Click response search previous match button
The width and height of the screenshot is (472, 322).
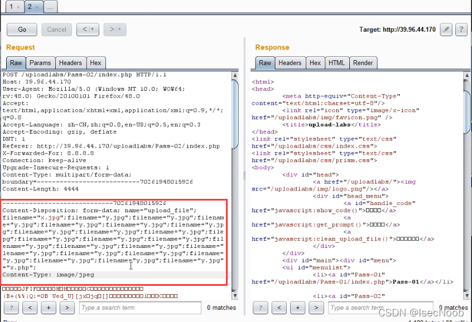279,308
